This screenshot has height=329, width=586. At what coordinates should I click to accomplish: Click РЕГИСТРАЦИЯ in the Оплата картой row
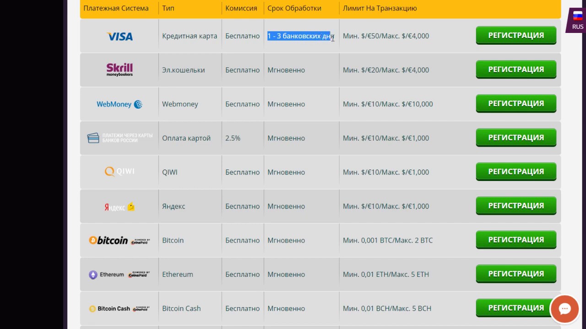coord(516,138)
